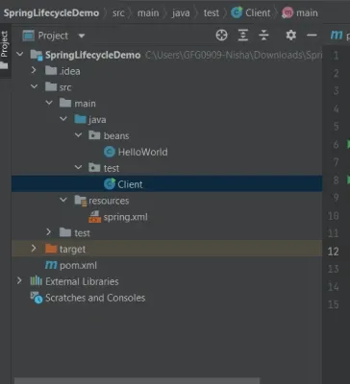Expand External Libraries node
350x384 pixels.
(19, 280)
